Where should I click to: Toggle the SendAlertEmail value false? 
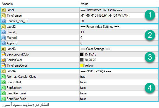click(83, 93)
